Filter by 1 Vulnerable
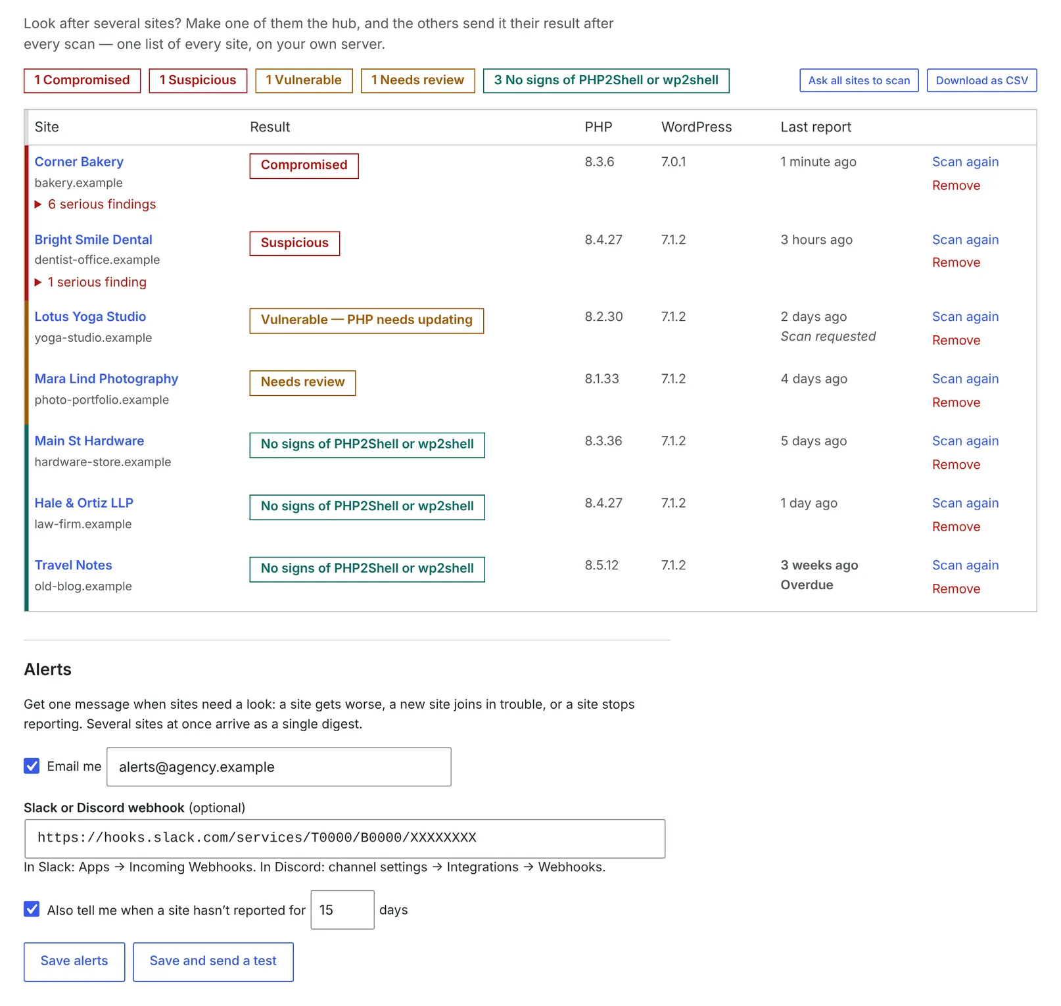This screenshot has width=1061, height=1006. 304,80
